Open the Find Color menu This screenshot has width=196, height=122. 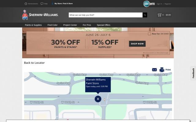52,25
